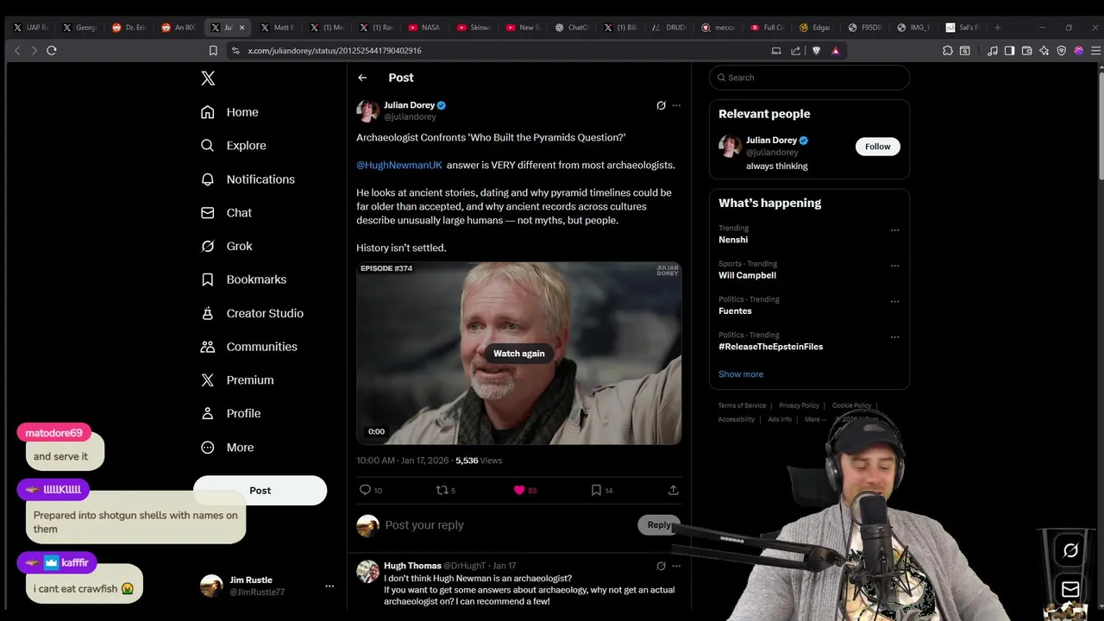Click the share icon on the post

(x=674, y=490)
